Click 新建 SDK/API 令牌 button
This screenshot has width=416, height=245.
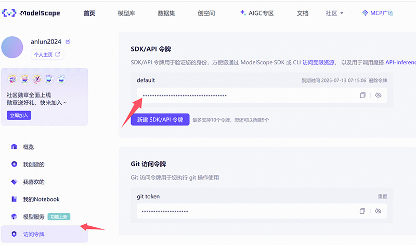(160, 120)
